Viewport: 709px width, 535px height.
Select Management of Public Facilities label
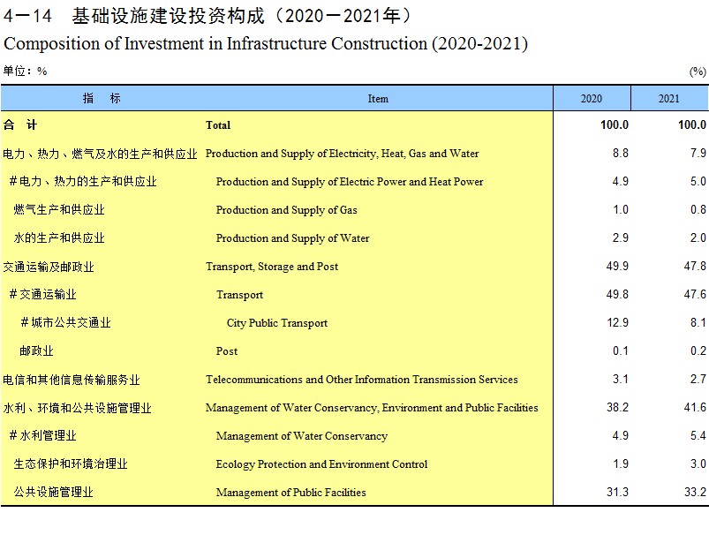point(290,493)
